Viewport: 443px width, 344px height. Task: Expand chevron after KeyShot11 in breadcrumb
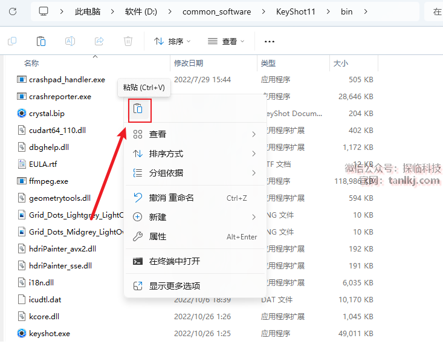pos(328,11)
